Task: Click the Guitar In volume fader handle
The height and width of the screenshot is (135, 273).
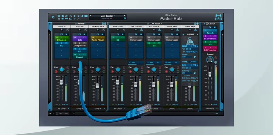Action: coord(61,82)
